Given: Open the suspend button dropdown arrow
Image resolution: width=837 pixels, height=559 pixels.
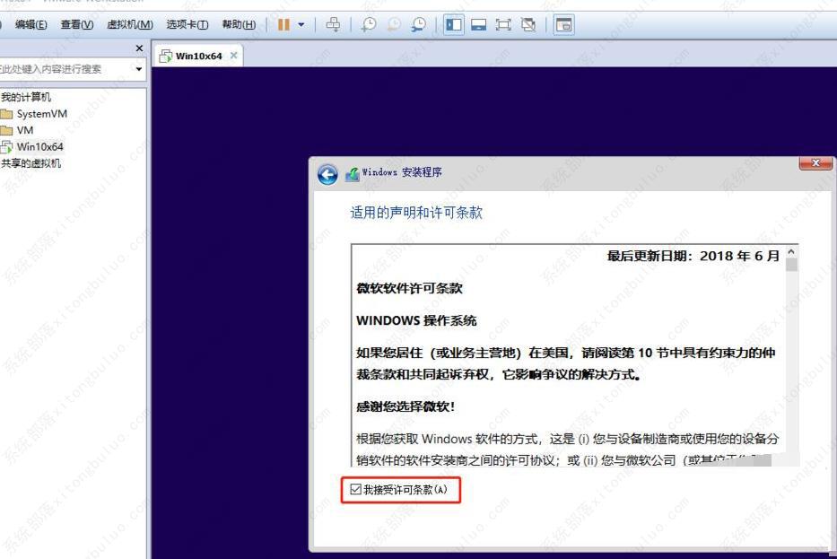Looking at the screenshot, I should (x=301, y=24).
